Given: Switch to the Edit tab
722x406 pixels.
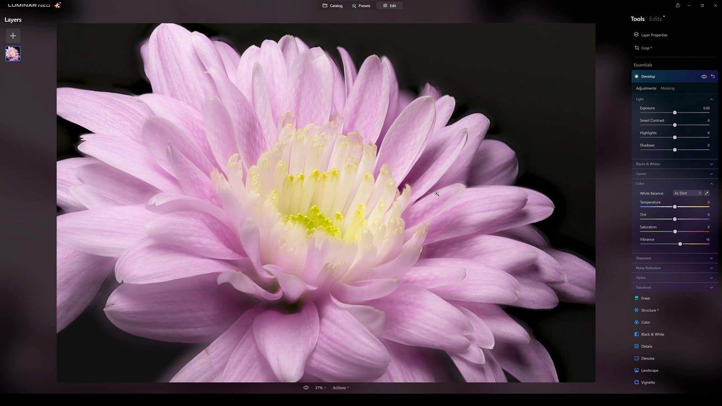Looking at the screenshot, I should point(389,6).
